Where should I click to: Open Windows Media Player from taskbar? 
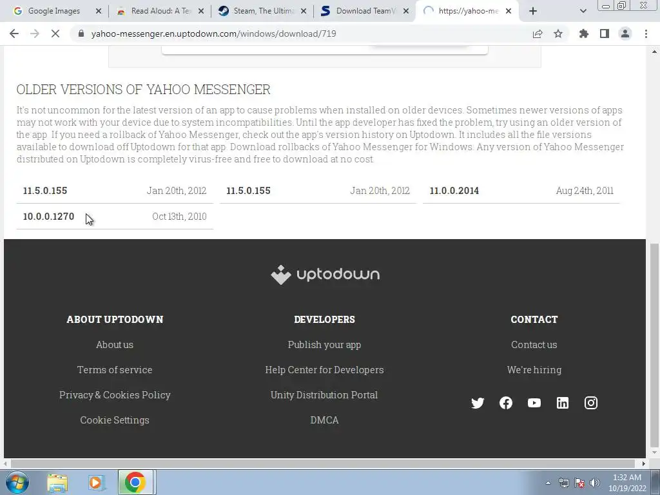tap(96, 482)
